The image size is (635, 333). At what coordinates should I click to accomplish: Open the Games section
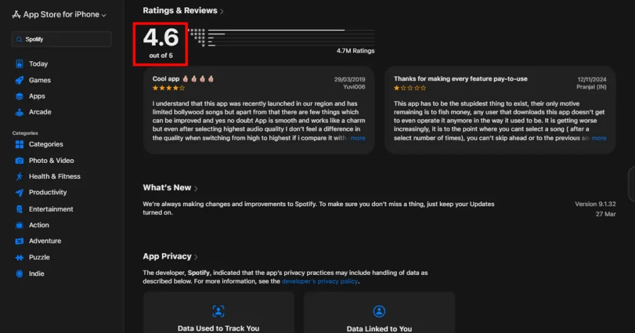pyautogui.click(x=40, y=80)
